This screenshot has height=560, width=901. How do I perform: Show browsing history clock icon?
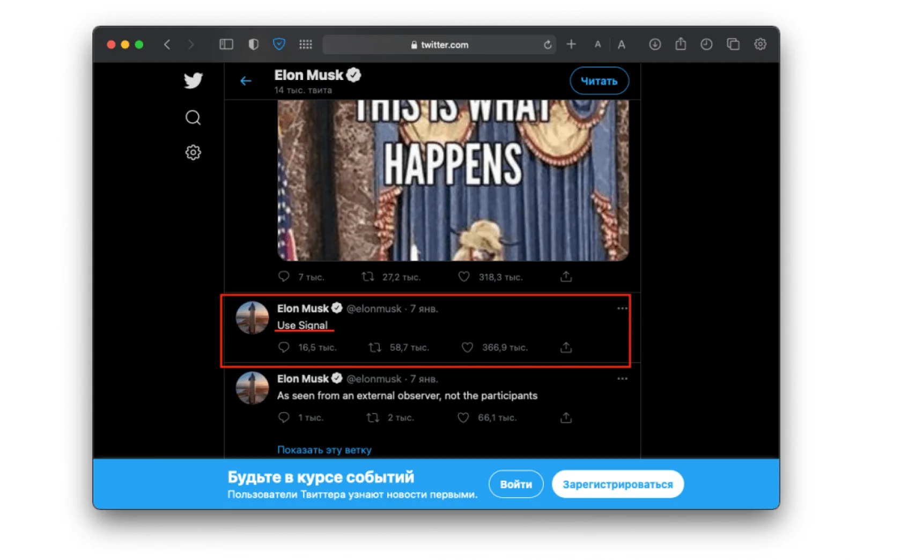click(706, 45)
